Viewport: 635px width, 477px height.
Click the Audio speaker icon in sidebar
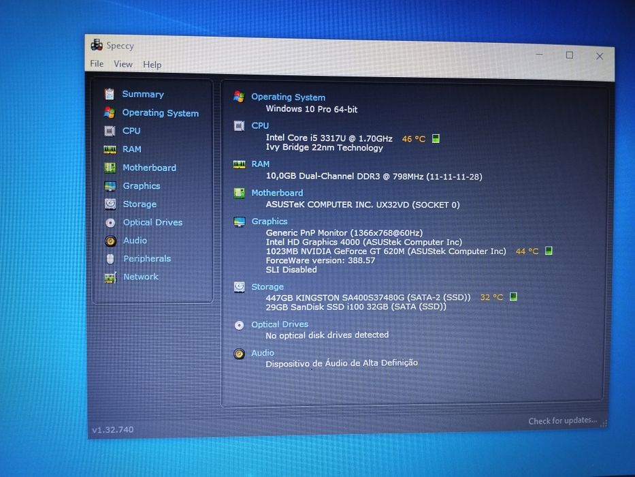110,241
